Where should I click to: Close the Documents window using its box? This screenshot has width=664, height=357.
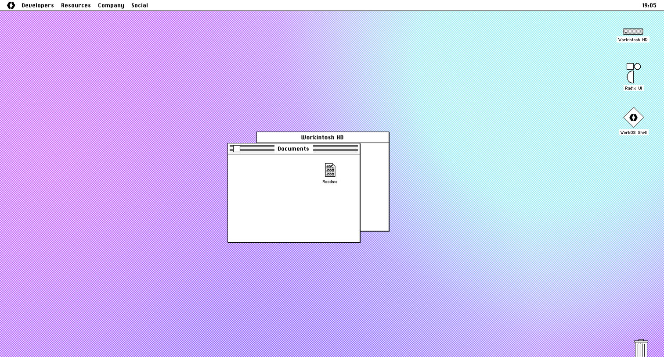click(237, 149)
